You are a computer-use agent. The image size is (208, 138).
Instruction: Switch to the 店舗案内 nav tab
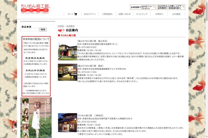(159, 14)
